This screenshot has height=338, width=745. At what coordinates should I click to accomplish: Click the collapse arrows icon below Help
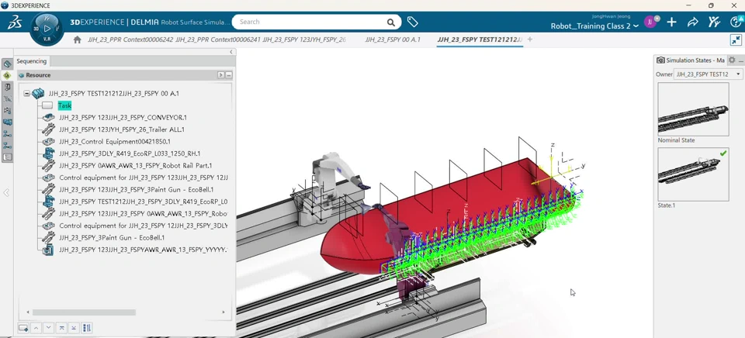coord(736,40)
